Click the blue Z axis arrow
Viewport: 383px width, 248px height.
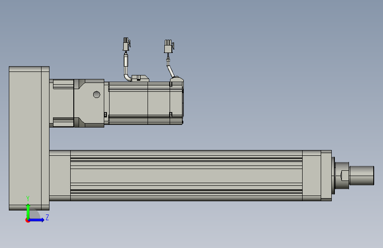37,220
